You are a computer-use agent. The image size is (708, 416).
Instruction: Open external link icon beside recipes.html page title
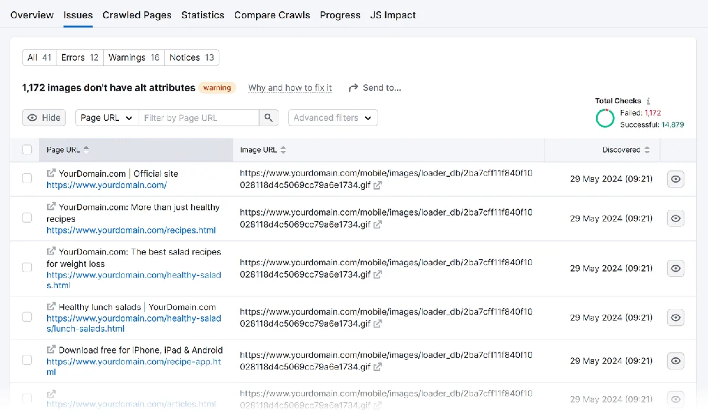51,207
